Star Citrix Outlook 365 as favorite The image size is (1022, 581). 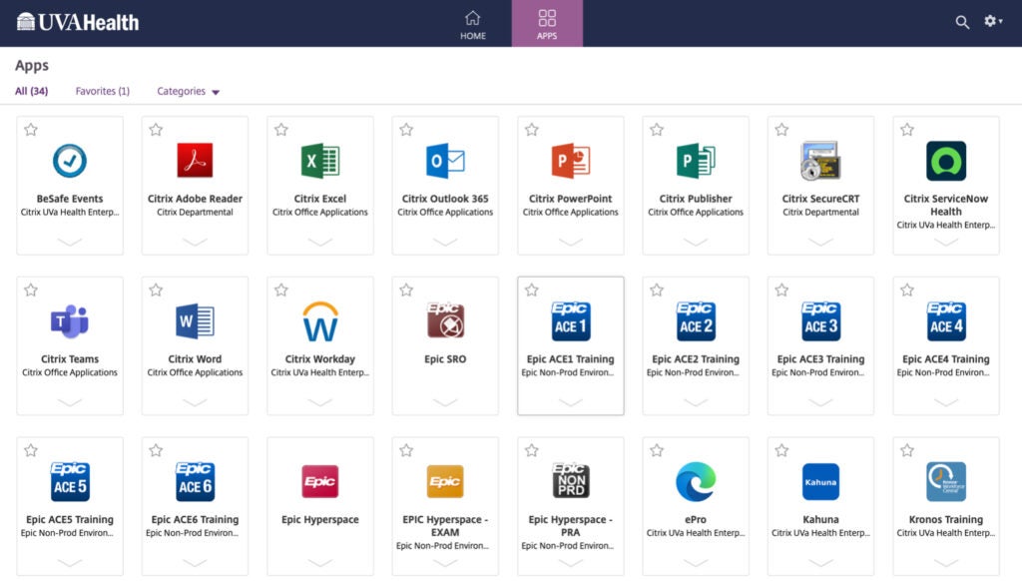(x=406, y=129)
